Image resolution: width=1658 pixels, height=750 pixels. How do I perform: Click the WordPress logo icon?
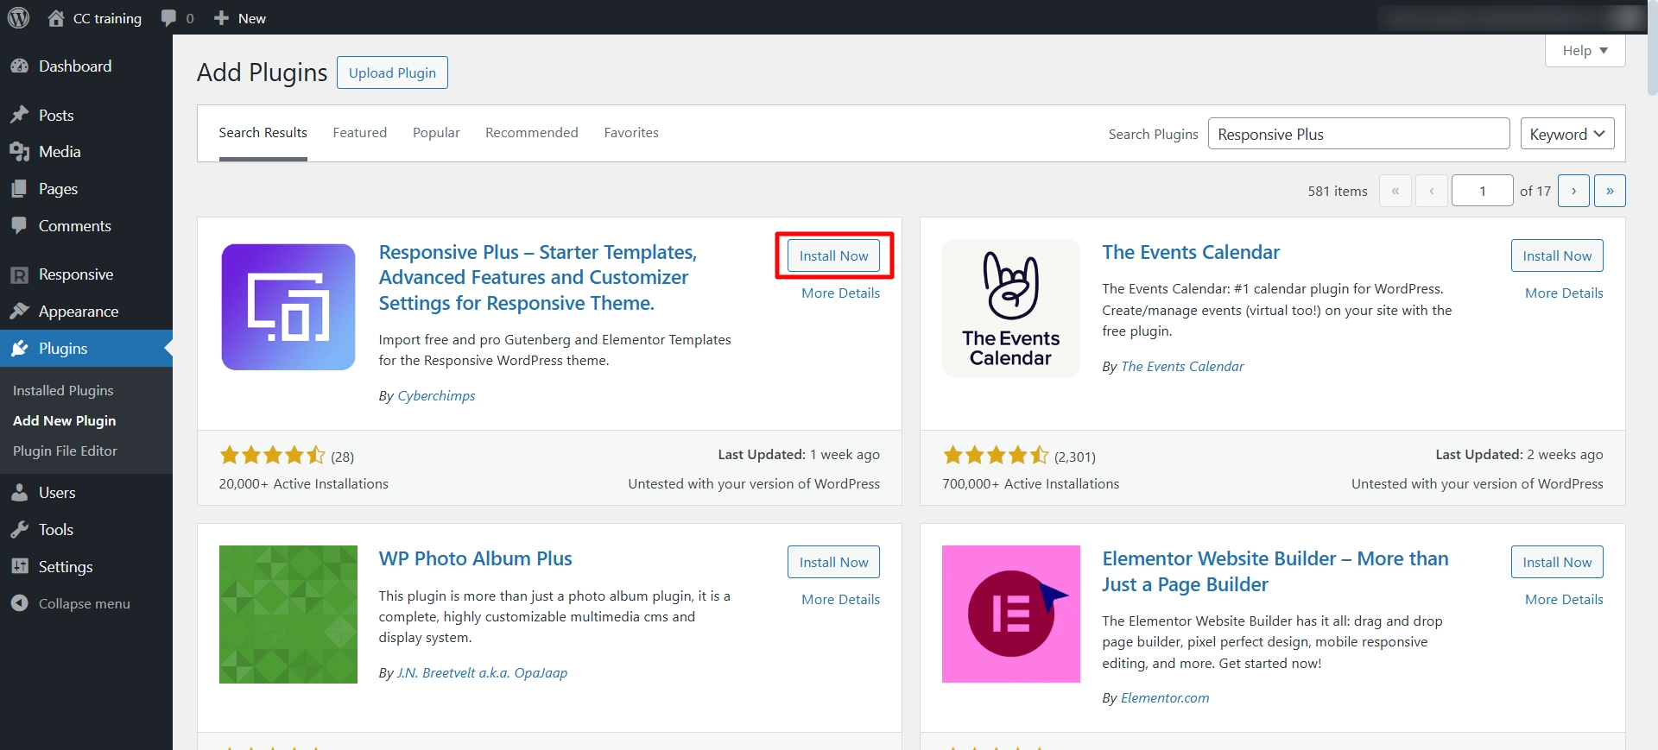[x=18, y=17]
